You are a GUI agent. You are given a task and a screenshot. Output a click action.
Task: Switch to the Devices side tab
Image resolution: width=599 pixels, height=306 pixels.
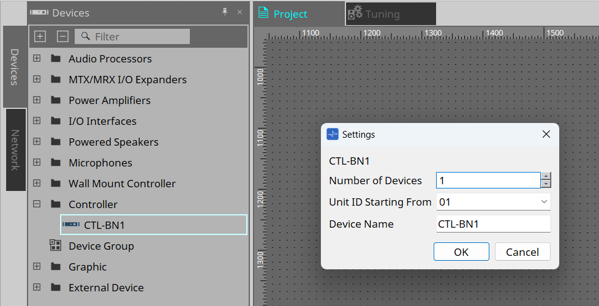point(15,67)
